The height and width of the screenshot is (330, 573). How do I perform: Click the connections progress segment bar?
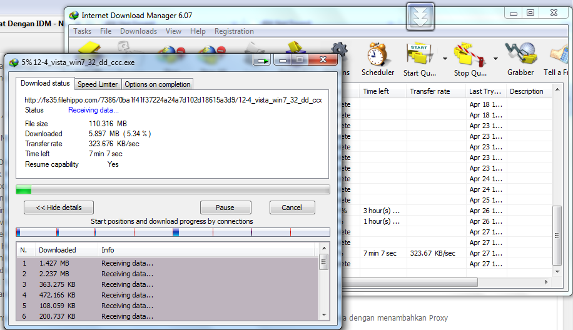tap(173, 232)
